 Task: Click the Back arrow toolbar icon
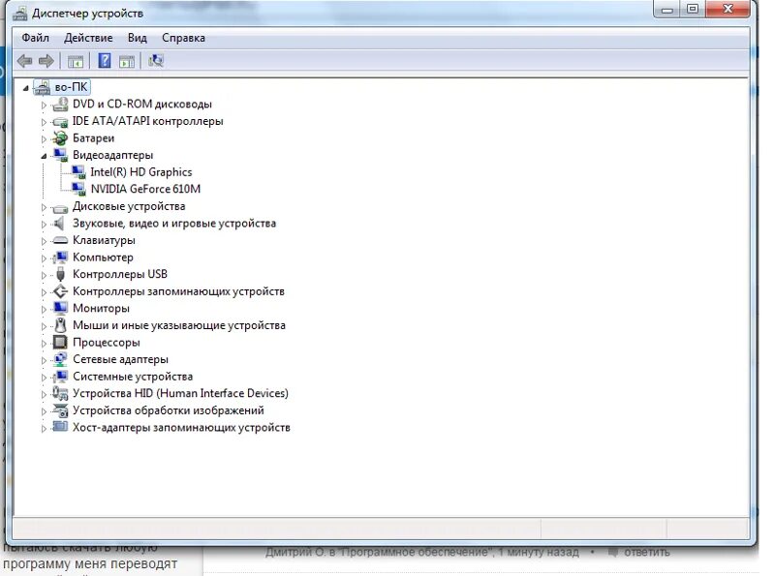24,61
